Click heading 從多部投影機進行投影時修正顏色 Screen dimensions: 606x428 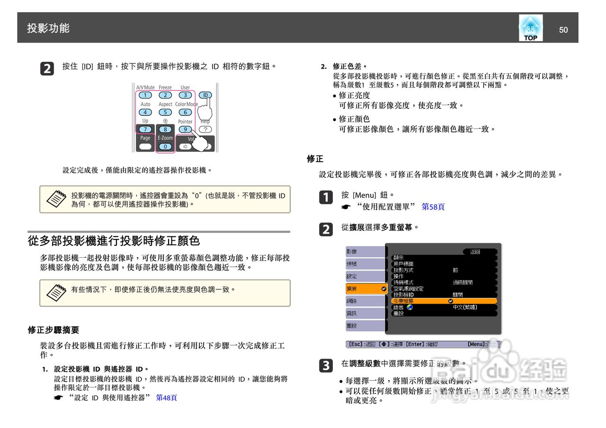click(114, 241)
